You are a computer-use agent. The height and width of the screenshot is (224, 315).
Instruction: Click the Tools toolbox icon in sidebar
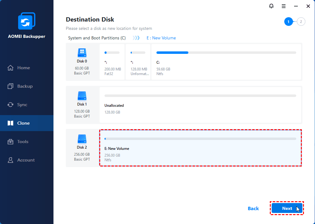pyautogui.click(x=10, y=142)
